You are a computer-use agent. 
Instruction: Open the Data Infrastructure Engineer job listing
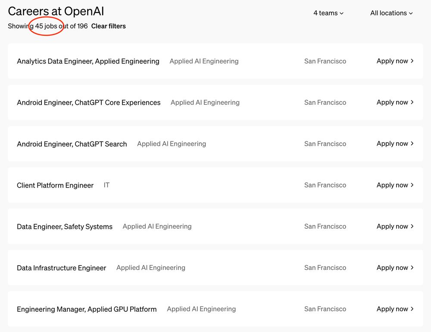(x=61, y=268)
